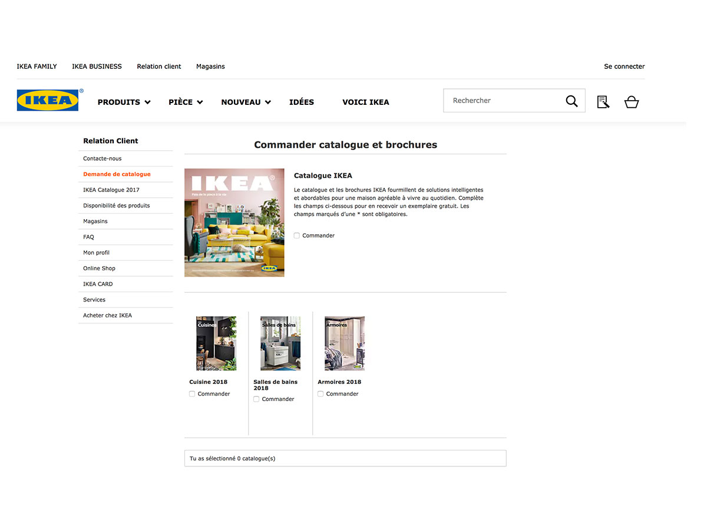This screenshot has width=707, height=530.
Task: Check Commander for Salles de bains 2018
Action: coord(256,399)
